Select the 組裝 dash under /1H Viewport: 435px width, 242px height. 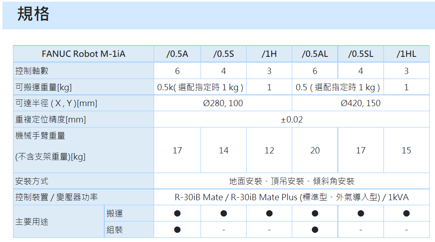click(269, 229)
